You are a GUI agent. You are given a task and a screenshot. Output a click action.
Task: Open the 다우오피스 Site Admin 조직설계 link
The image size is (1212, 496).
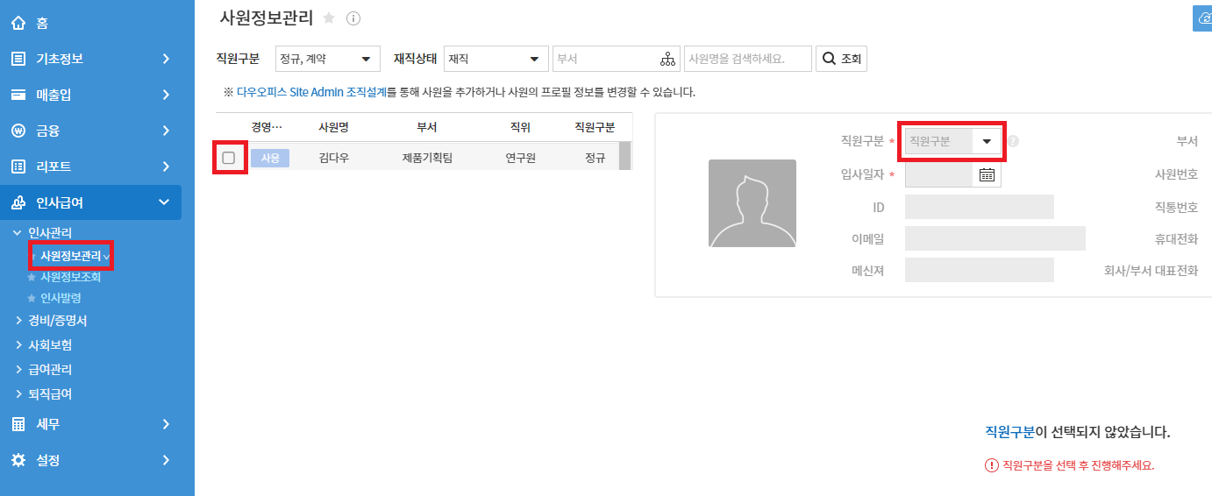311,92
